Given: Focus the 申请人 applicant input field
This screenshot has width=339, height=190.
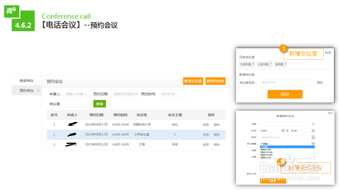Looking at the screenshot, I should (77, 94).
